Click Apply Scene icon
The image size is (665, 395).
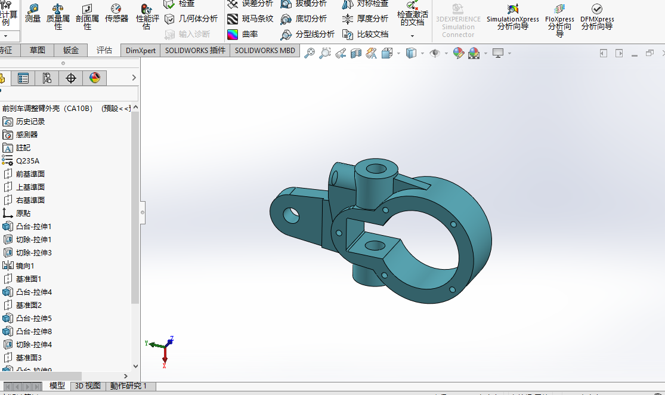pyautogui.click(x=474, y=54)
